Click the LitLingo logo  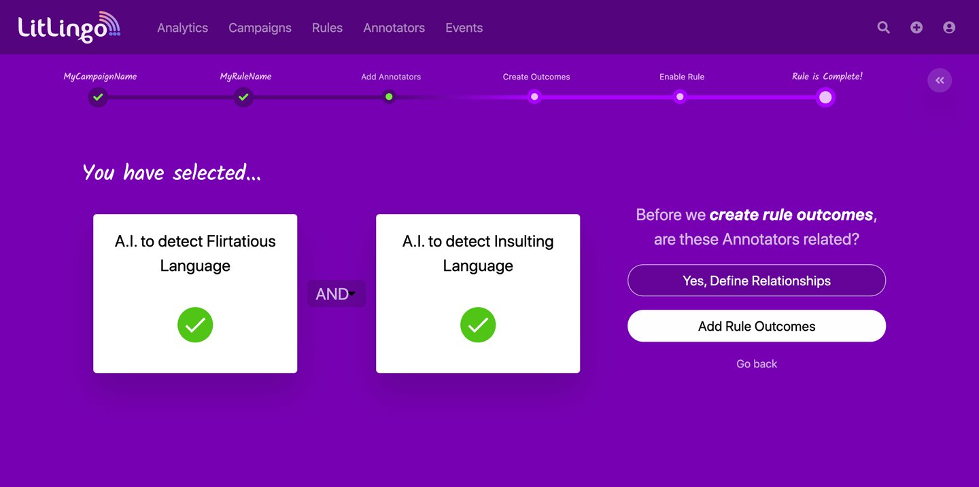click(69, 27)
